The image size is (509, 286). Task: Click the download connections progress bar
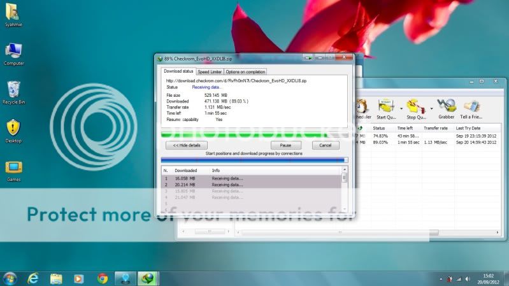pos(255,160)
